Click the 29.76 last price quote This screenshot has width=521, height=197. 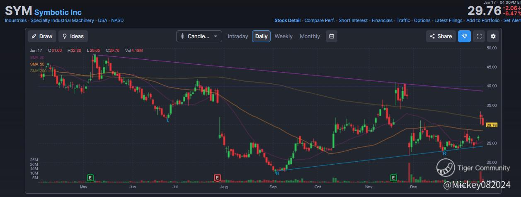coord(484,11)
